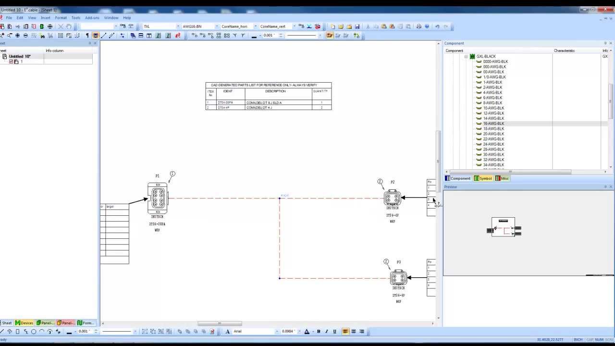Collapse the GXL-BLACK tree node
Screen dimensions: 615x346
click(466, 56)
